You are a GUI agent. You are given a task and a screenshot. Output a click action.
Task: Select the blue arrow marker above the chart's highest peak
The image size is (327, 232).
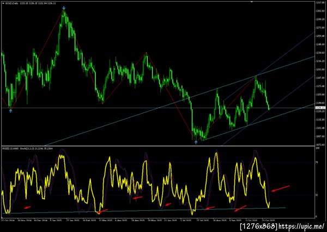click(64, 8)
